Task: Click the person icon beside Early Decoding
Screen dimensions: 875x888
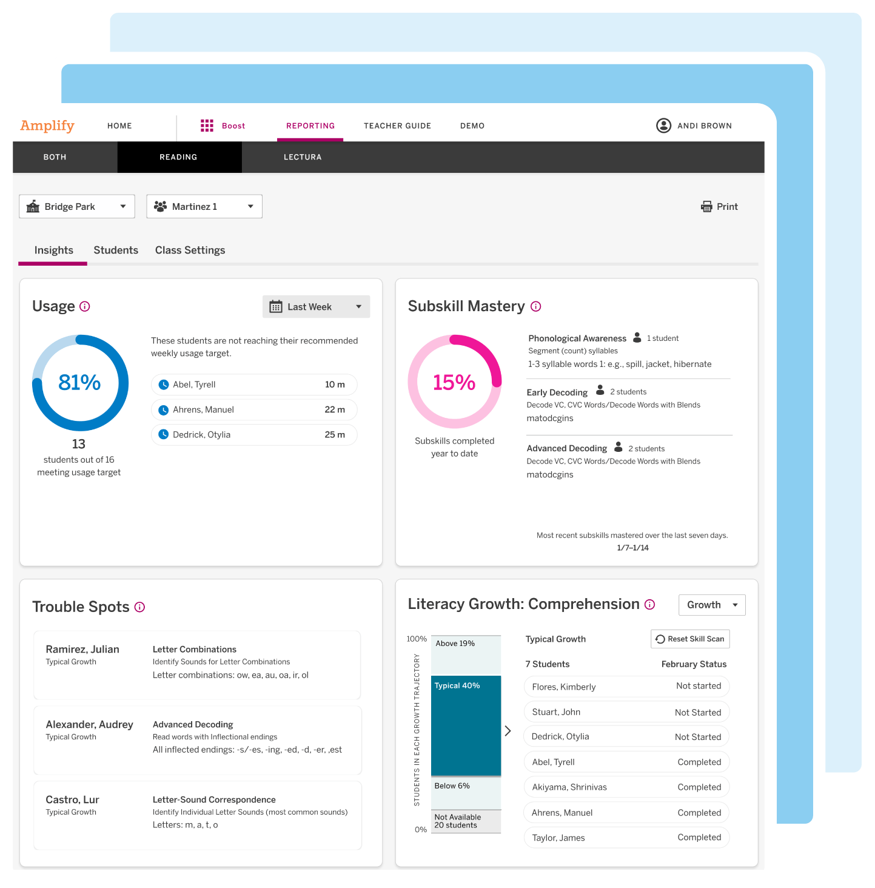Action: (600, 390)
